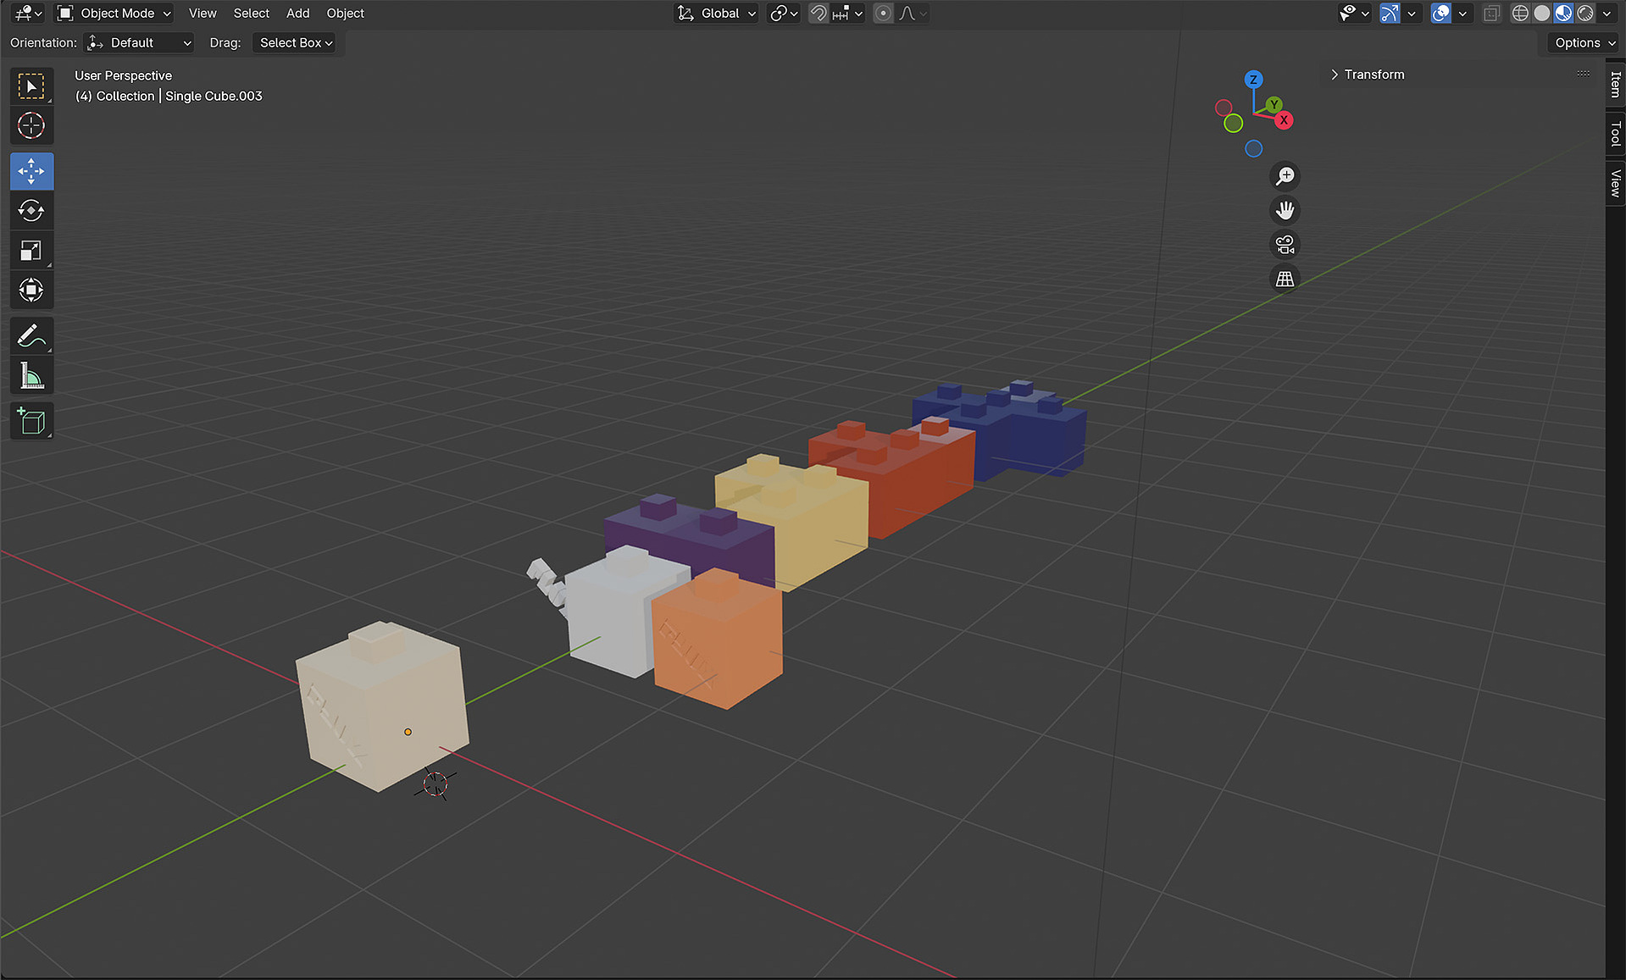Open the View menu
This screenshot has height=980, width=1626.
click(x=203, y=13)
